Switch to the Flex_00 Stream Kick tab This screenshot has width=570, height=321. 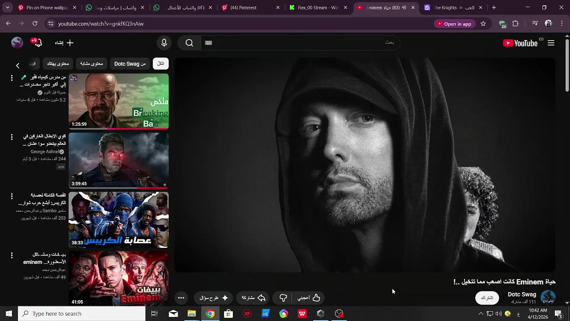(318, 8)
